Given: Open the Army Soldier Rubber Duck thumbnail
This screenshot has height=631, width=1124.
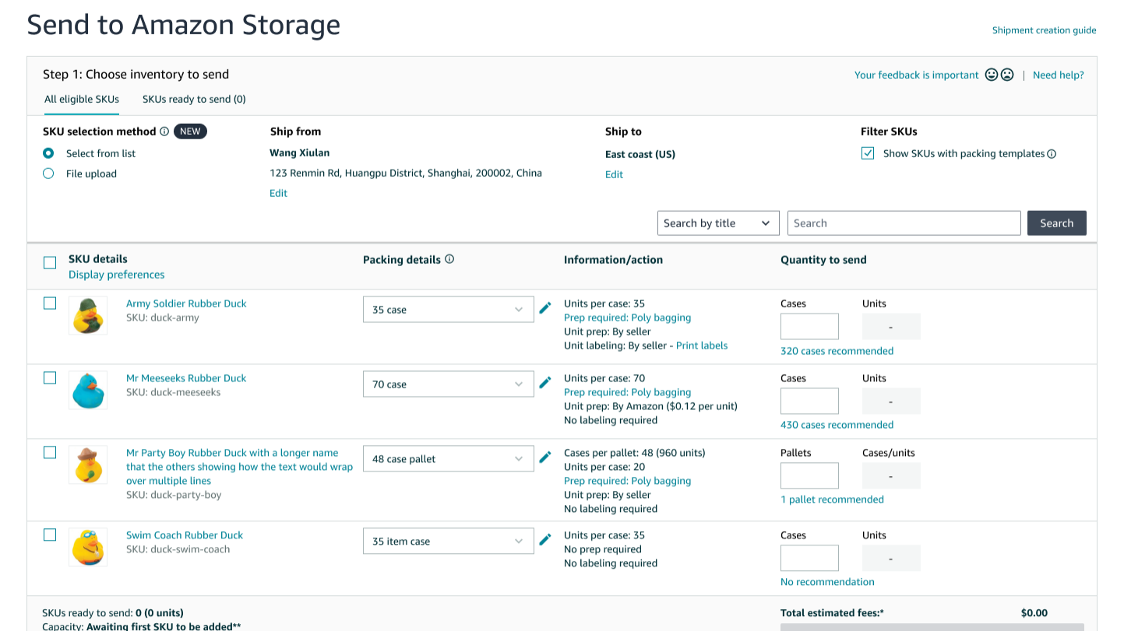Looking at the screenshot, I should coord(88,315).
